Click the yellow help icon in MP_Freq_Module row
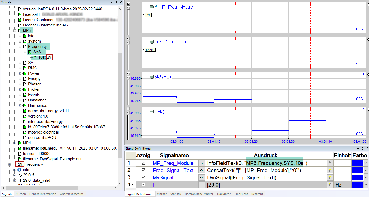This screenshot has height=197, width=369. point(329,163)
